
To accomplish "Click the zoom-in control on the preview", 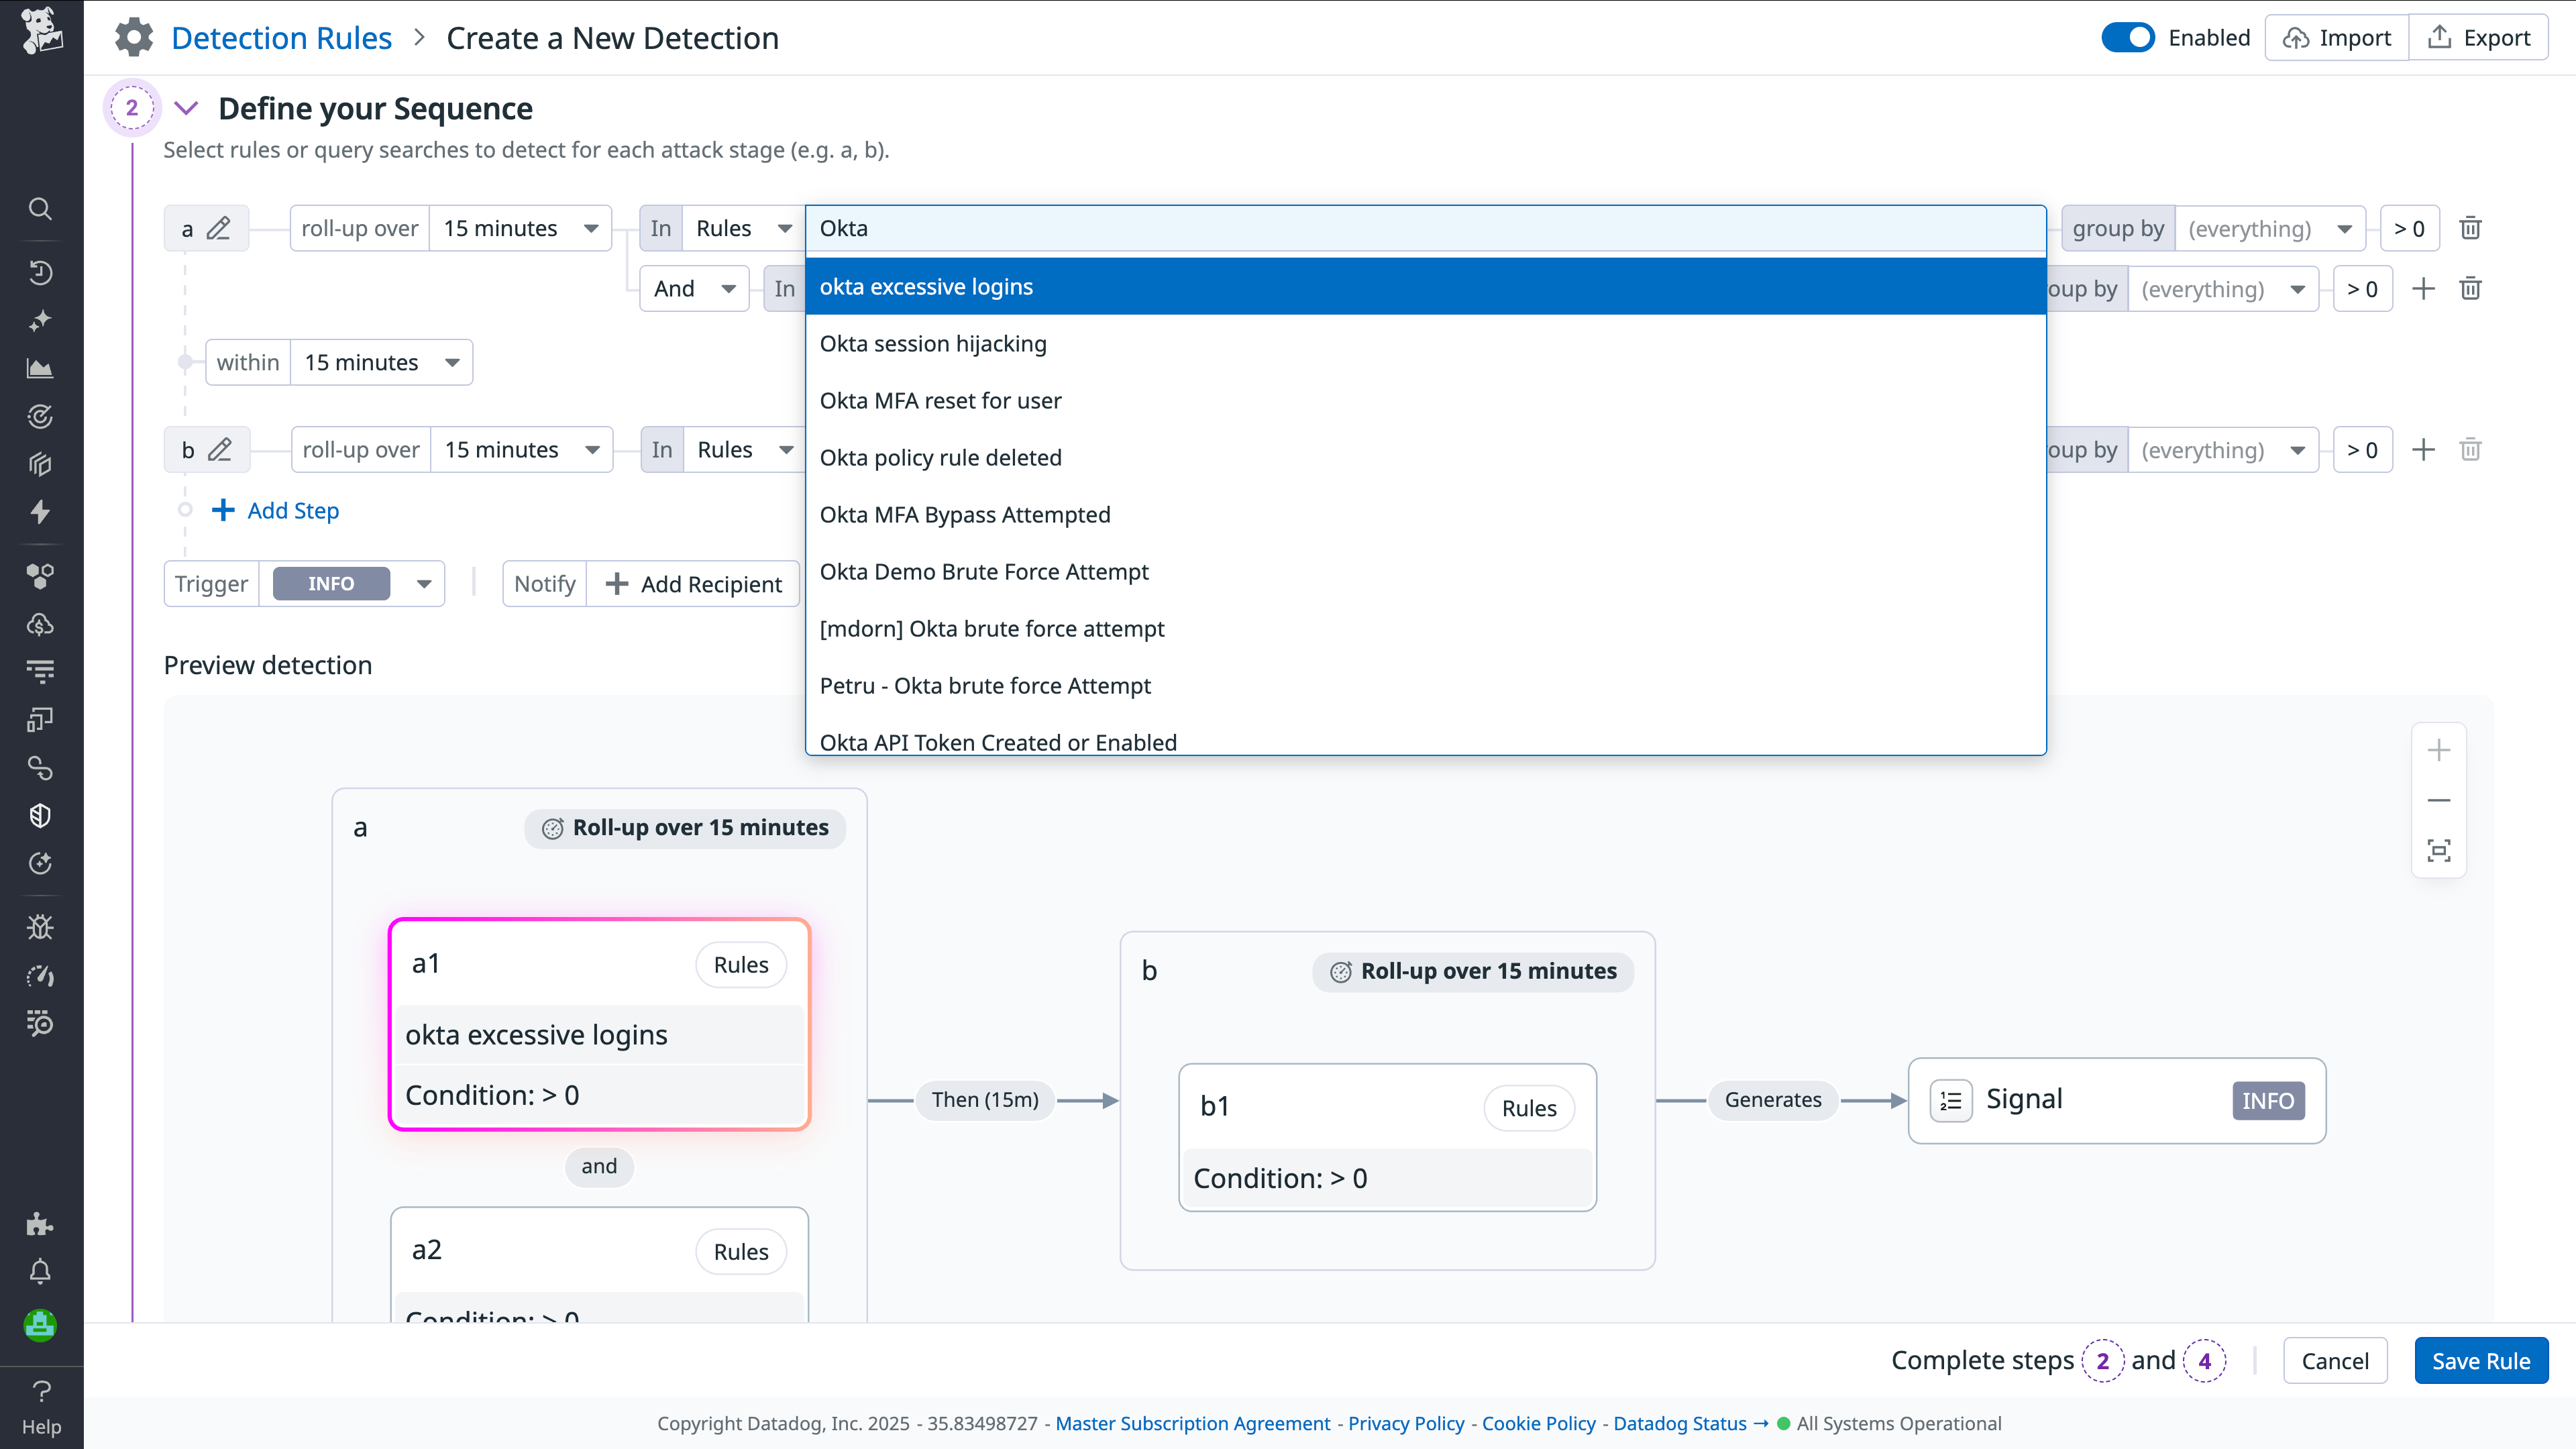I will point(2439,750).
